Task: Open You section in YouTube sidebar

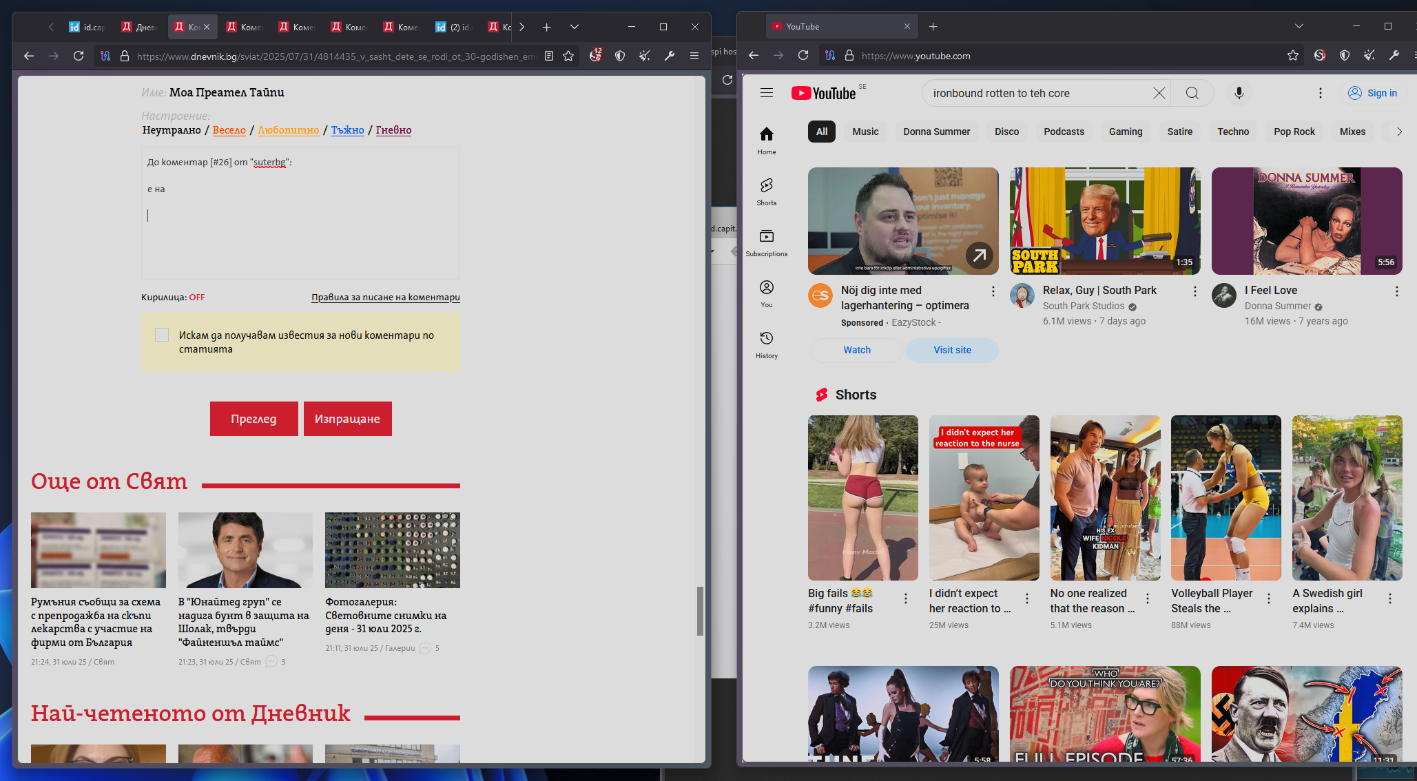Action: pos(767,293)
